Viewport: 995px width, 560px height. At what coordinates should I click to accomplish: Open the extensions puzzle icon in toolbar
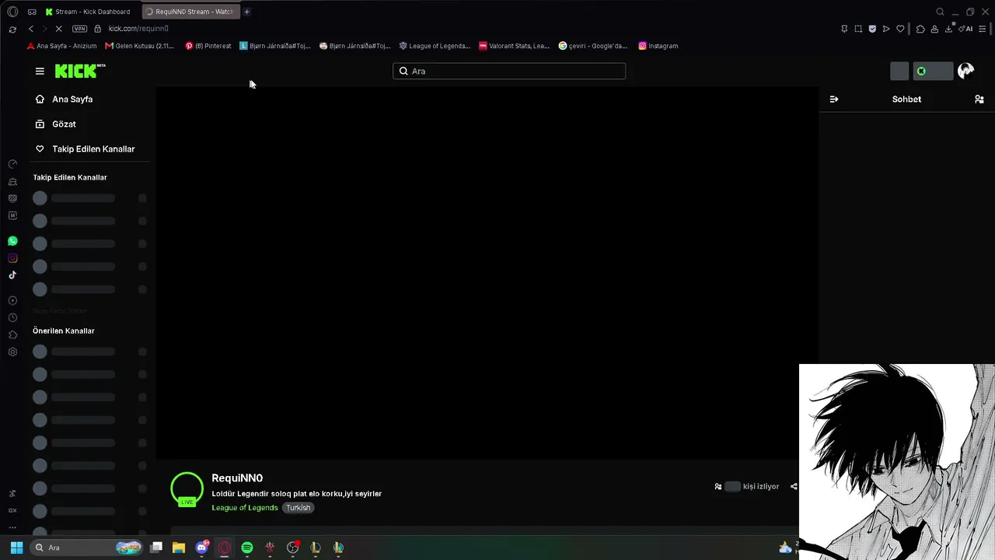[920, 29]
